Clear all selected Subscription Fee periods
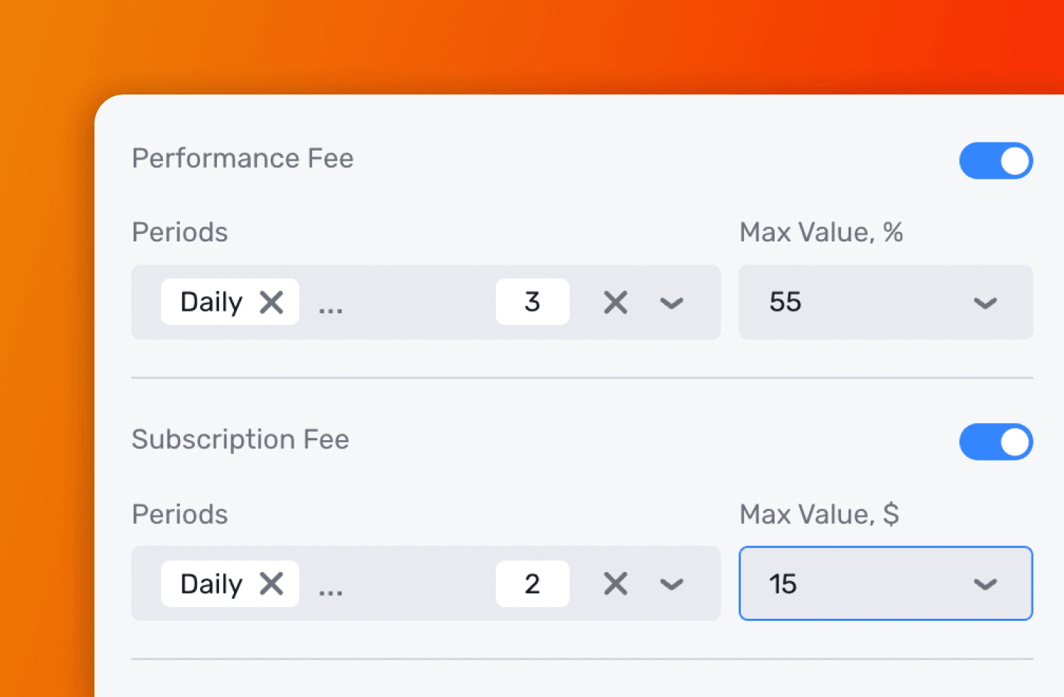 (615, 583)
